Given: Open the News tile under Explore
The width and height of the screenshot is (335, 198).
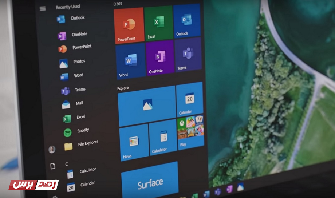Looking at the screenshot, I should pyautogui.click(x=134, y=142).
